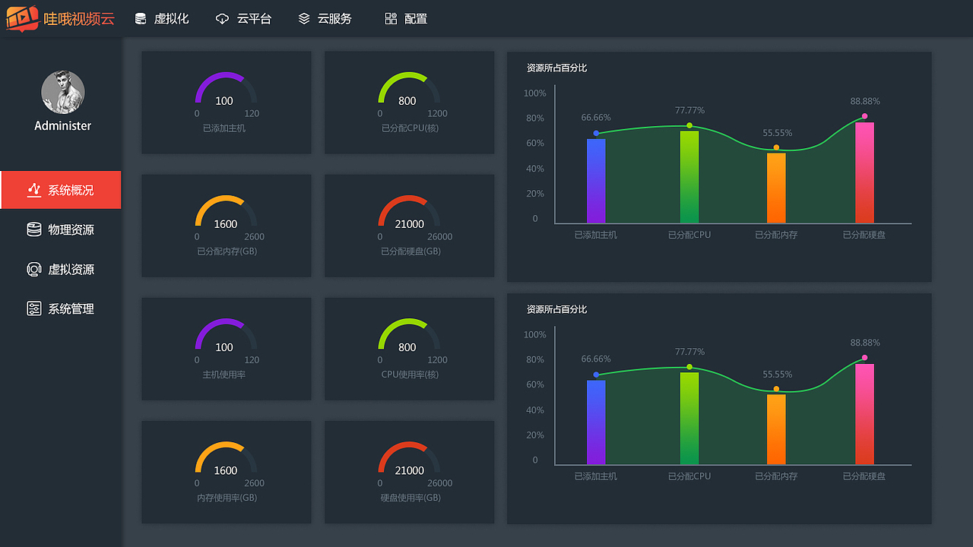Click the red 已分配硬盘(GB) gauge
The image size is (973, 547).
[x=409, y=211]
